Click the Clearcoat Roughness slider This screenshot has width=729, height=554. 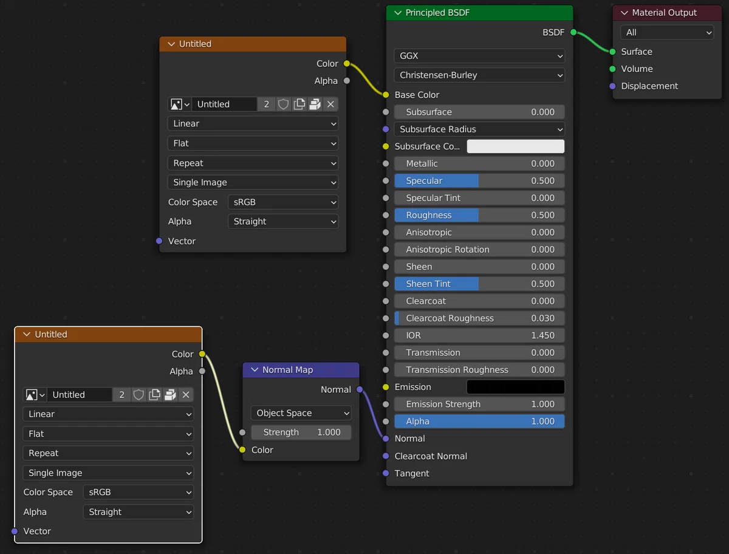(x=479, y=318)
